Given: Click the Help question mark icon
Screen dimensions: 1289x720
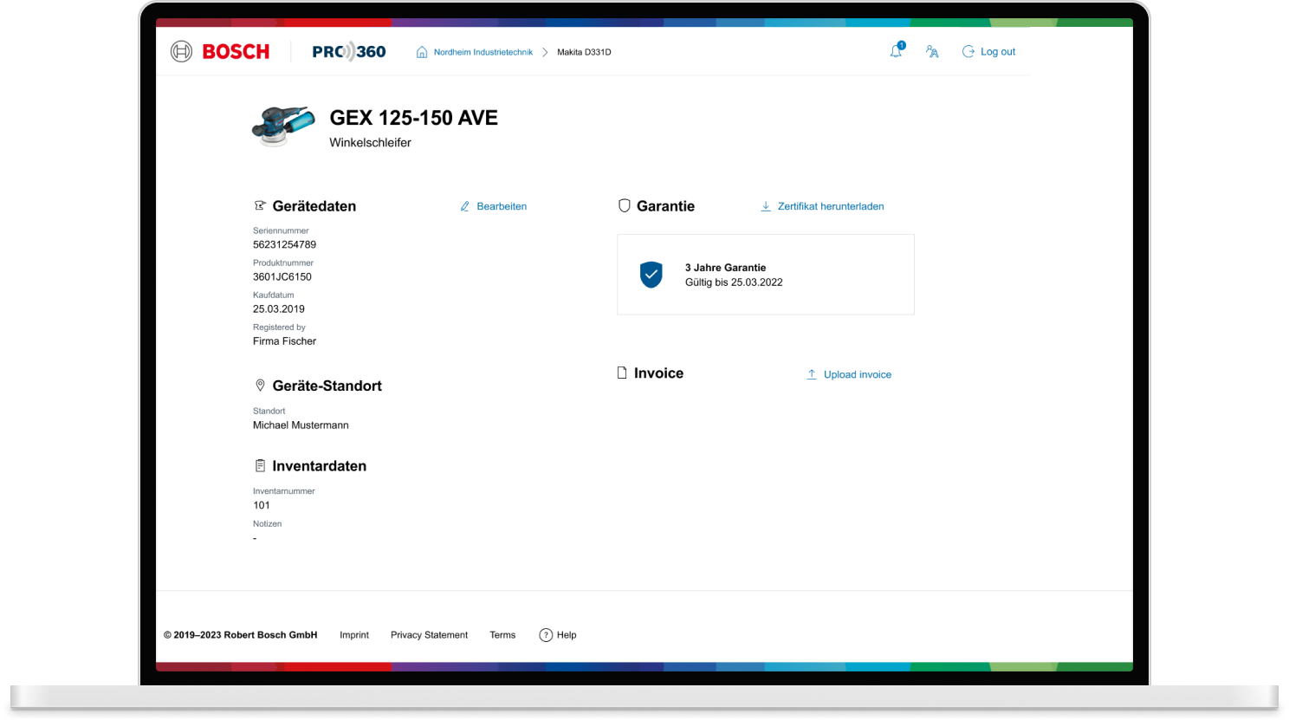Looking at the screenshot, I should [x=546, y=635].
